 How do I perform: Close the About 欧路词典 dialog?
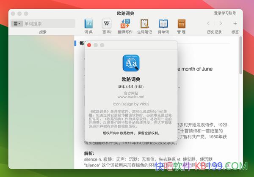[x=89, y=45]
